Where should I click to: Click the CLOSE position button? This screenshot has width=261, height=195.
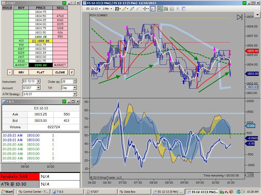point(60,72)
